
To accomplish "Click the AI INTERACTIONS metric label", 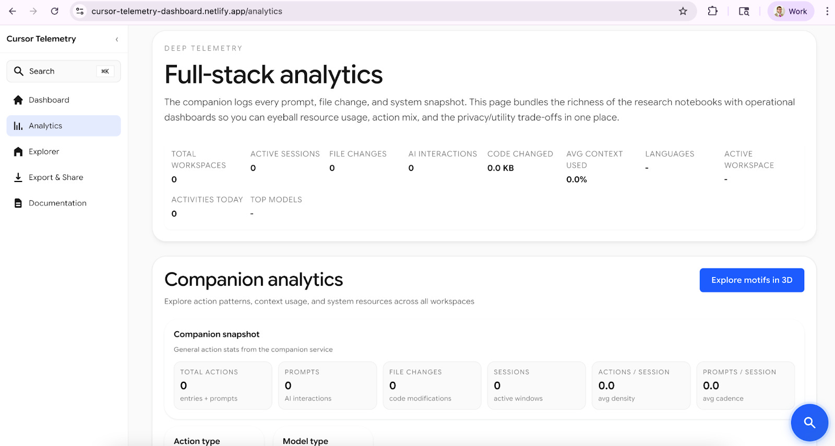I will tap(443, 154).
